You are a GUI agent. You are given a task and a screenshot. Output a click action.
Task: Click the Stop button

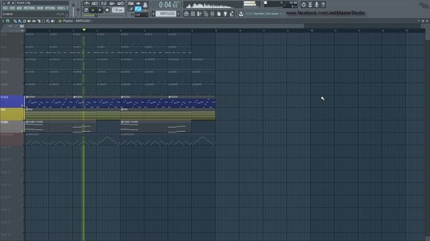point(100,10)
